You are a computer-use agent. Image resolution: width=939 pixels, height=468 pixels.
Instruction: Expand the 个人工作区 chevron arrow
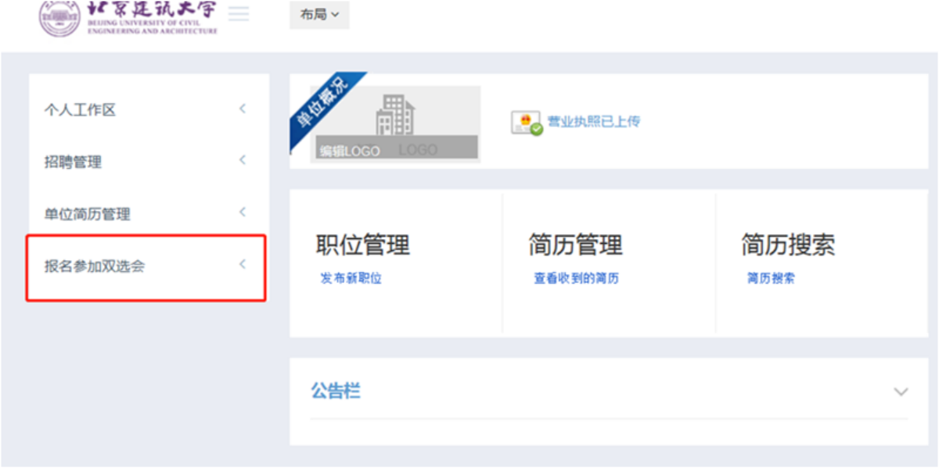click(243, 109)
